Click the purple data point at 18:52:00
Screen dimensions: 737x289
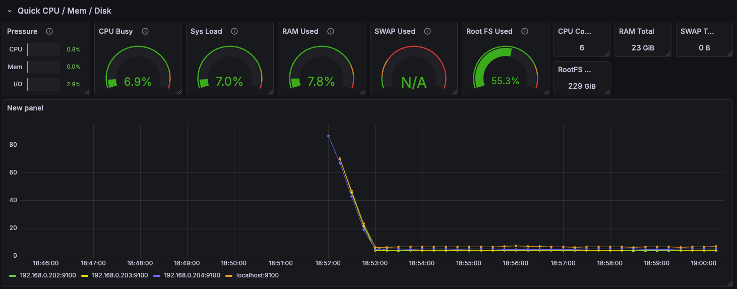click(328, 136)
